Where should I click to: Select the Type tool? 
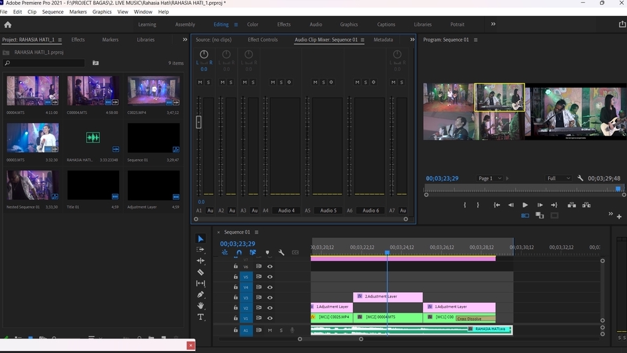pyautogui.click(x=201, y=317)
